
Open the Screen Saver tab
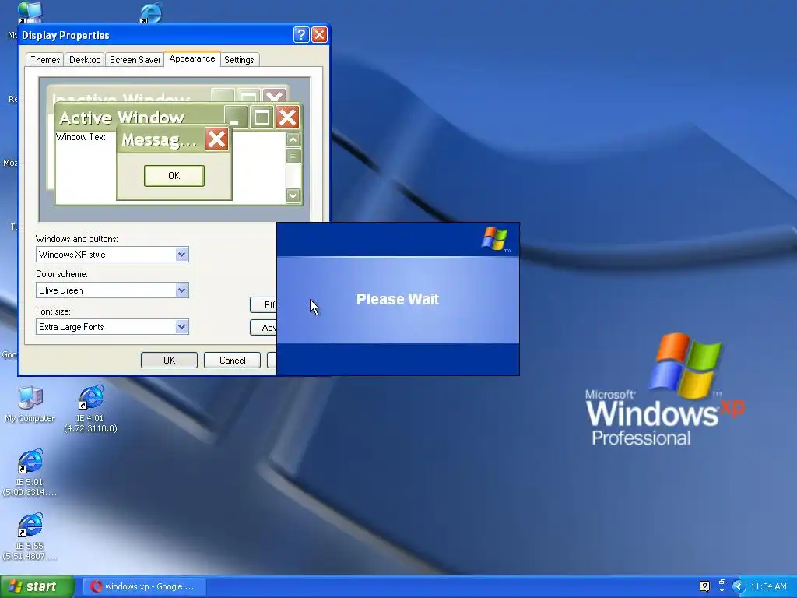(x=135, y=59)
